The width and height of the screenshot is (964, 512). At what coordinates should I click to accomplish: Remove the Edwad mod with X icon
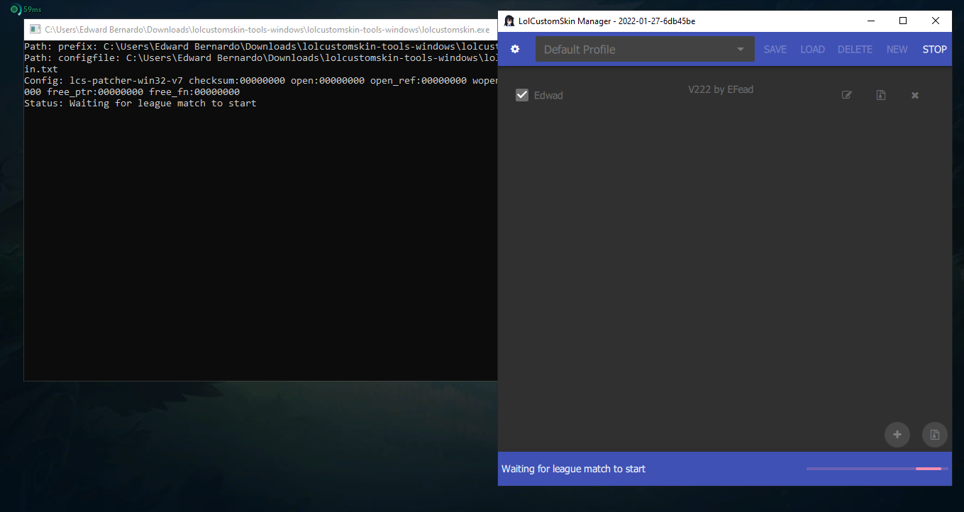coord(915,95)
